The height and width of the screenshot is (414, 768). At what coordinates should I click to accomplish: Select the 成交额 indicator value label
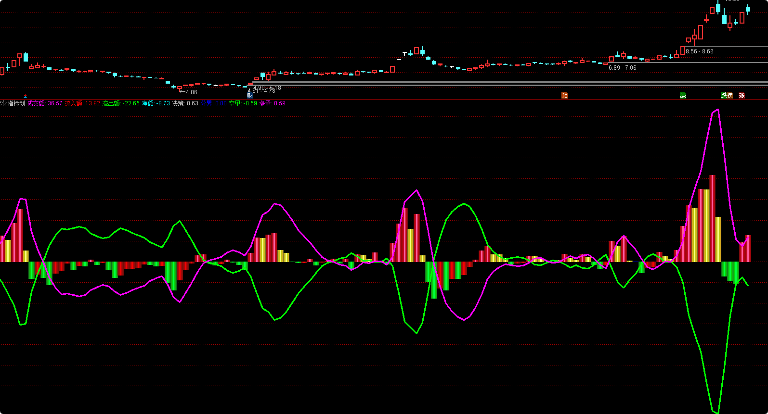(45, 103)
